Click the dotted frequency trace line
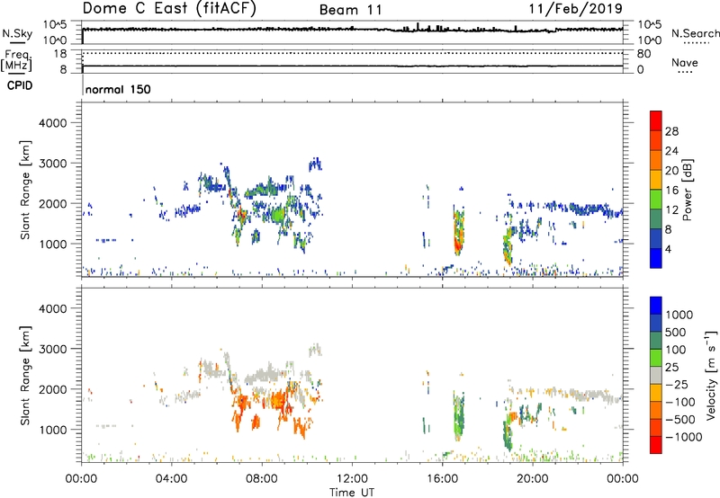Image resolution: width=720 pixels, height=498 pixels. pos(352,53)
